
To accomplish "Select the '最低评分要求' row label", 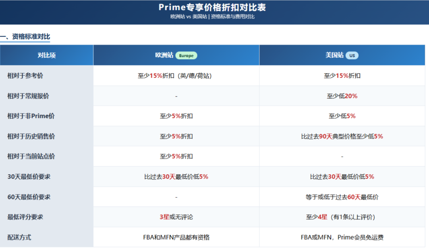I will (x=25, y=217).
